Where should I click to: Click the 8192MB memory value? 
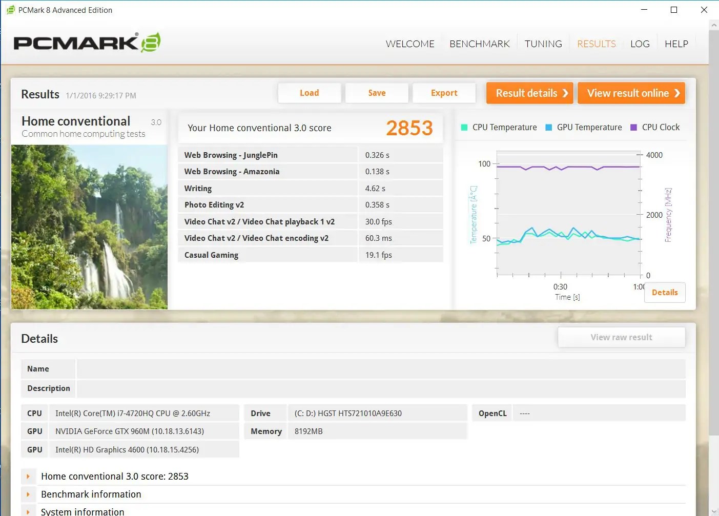pyautogui.click(x=309, y=431)
